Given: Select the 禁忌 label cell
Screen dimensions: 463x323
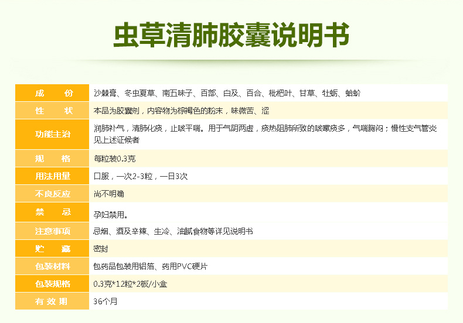Looking at the screenshot, I should [x=52, y=212].
